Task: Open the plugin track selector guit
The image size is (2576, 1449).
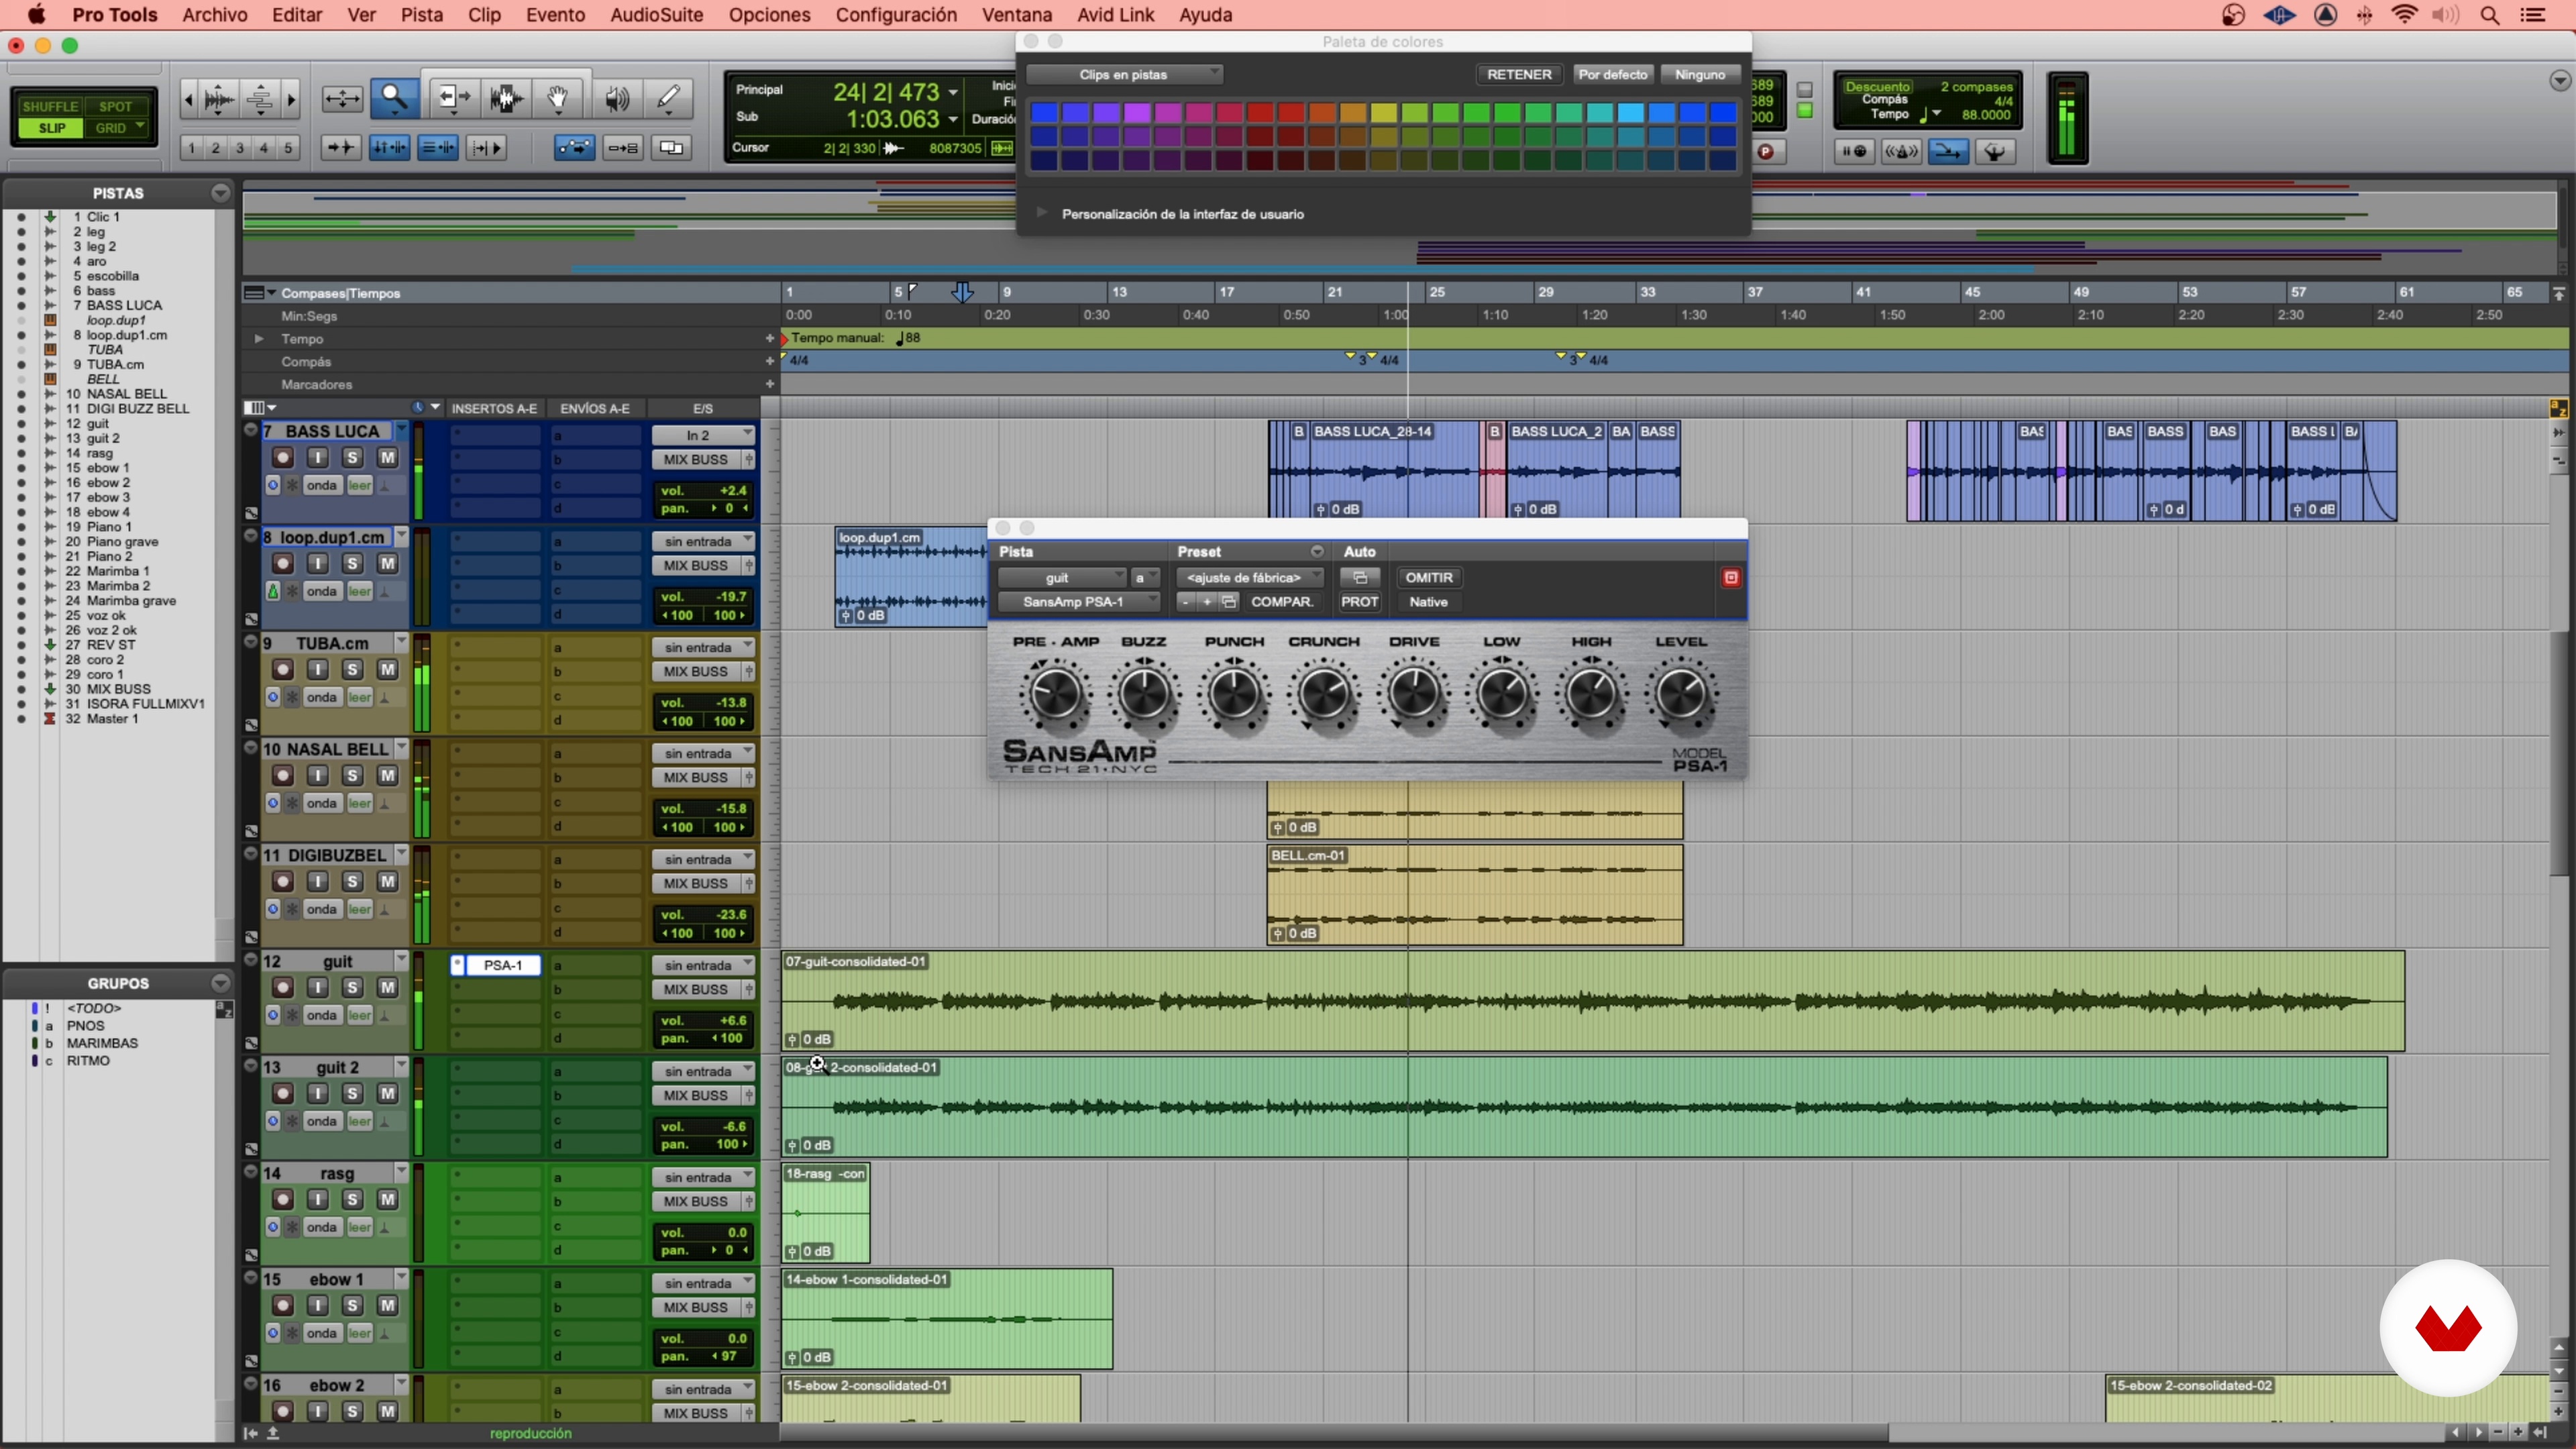Action: point(1062,577)
